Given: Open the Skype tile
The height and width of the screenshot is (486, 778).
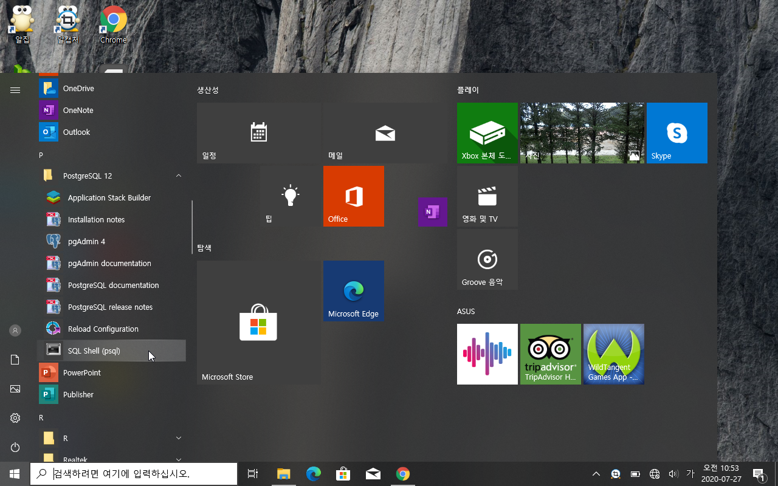Looking at the screenshot, I should pyautogui.click(x=677, y=133).
